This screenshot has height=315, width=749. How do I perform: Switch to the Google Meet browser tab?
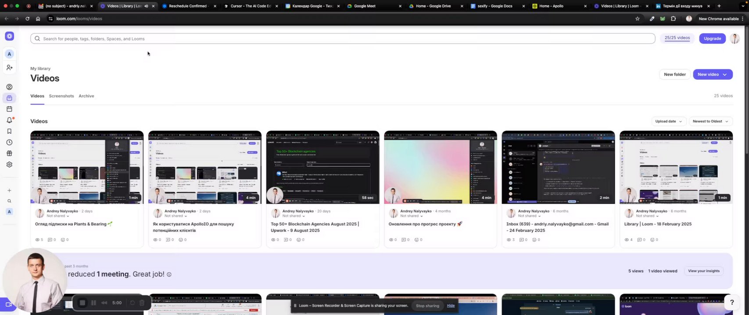click(373, 6)
